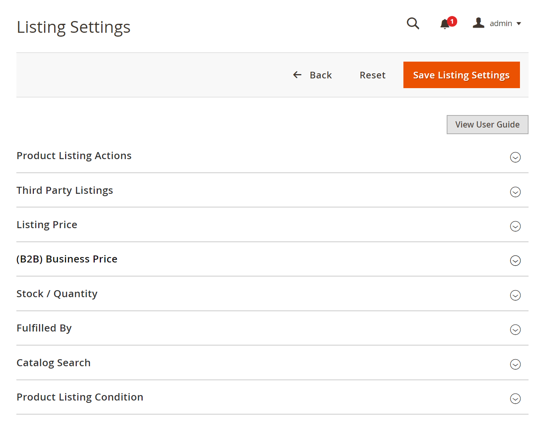Click the Listing Price section title
541x429 pixels.
[47, 225]
